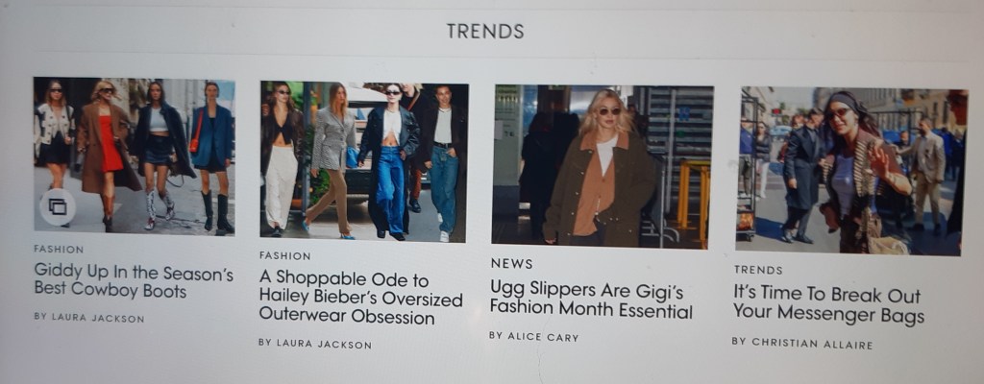This screenshot has width=984, height=384.
Task: View author Christian Allaire's page
Action: 802,343
